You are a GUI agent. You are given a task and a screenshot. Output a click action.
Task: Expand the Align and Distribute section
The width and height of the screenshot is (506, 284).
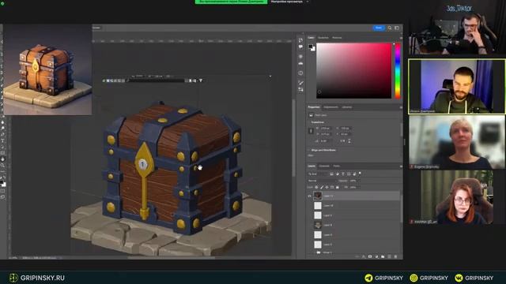pyautogui.click(x=309, y=150)
